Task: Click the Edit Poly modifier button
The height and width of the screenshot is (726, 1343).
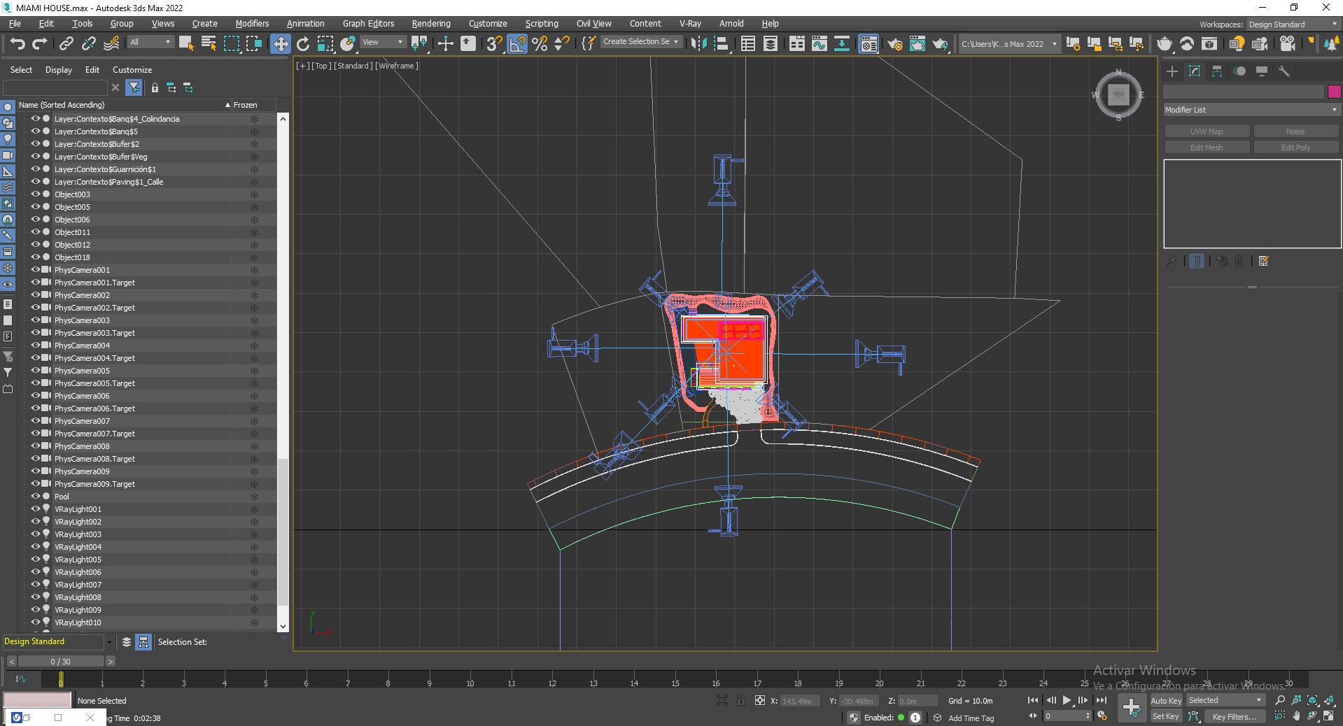Action: point(1295,148)
